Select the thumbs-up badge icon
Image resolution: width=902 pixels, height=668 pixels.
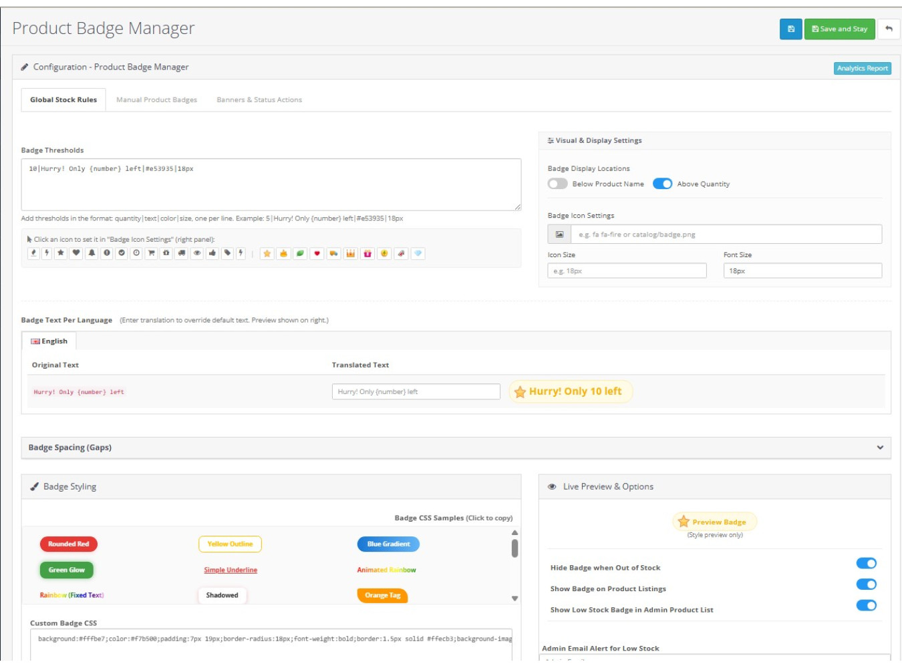[x=212, y=253]
